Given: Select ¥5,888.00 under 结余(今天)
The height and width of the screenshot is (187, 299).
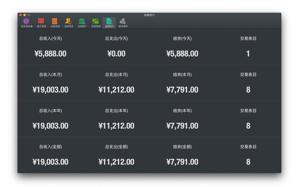Looking at the screenshot, I should point(182,53).
